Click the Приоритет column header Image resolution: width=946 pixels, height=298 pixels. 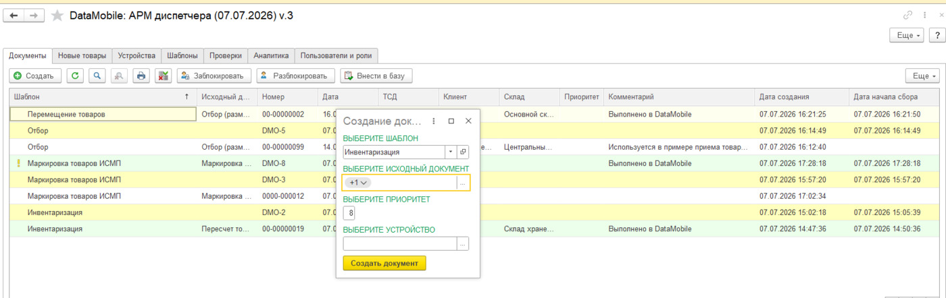tap(582, 97)
